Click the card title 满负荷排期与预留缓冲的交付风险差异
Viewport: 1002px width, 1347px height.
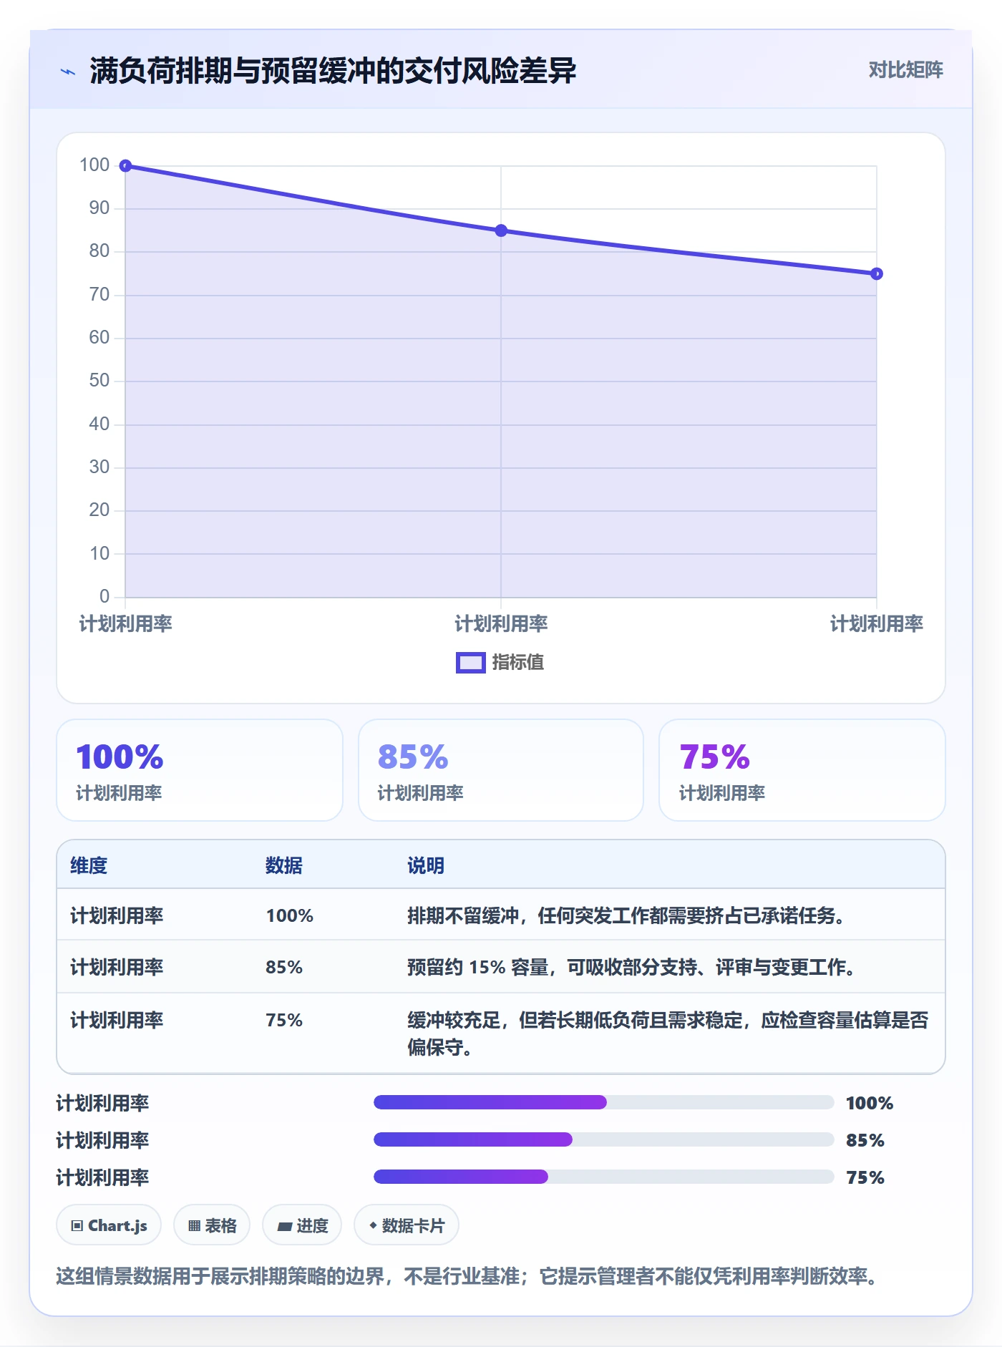(333, 71)
